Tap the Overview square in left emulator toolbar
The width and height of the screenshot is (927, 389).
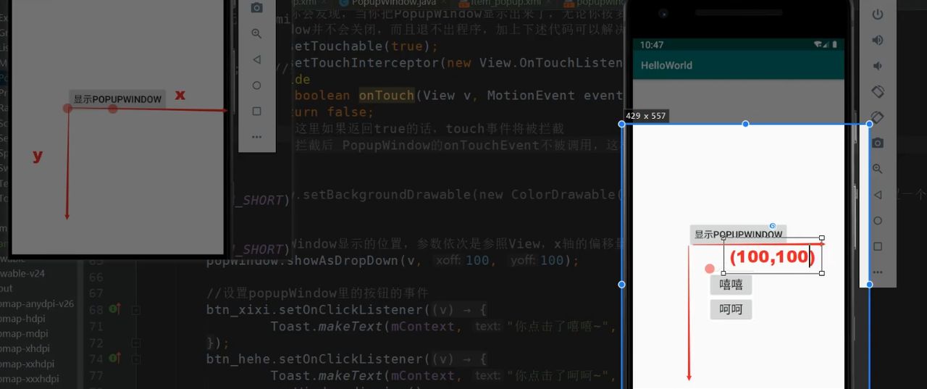click(256, 111)
